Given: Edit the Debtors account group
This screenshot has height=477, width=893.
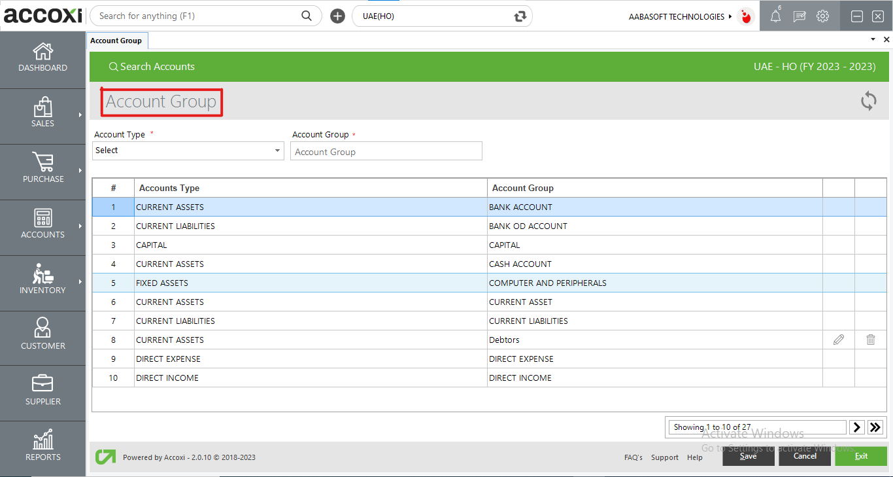Looking at the screenshot, I should coord(839,340).
